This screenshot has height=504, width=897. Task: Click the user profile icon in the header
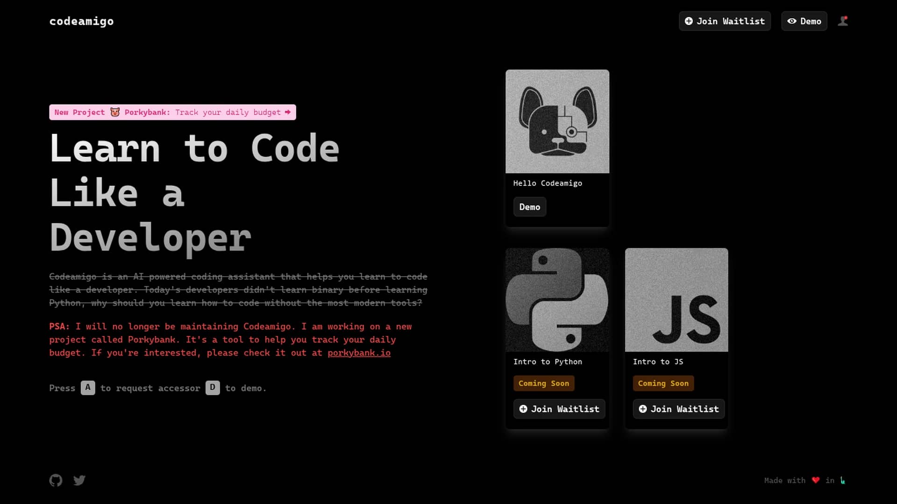click(843, 21)
